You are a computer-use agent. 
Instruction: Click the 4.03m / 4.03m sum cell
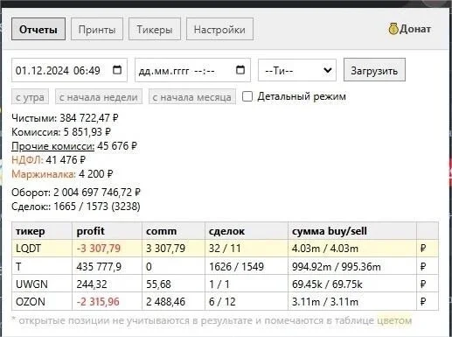(x=352, y=249)
